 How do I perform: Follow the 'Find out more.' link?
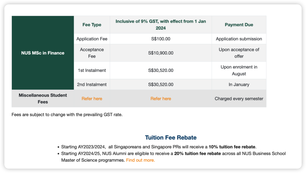coord(140,160)
